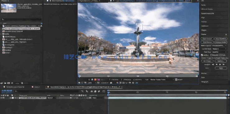
Task: Click the Project panel search field
Action: [x=21, y=20]
